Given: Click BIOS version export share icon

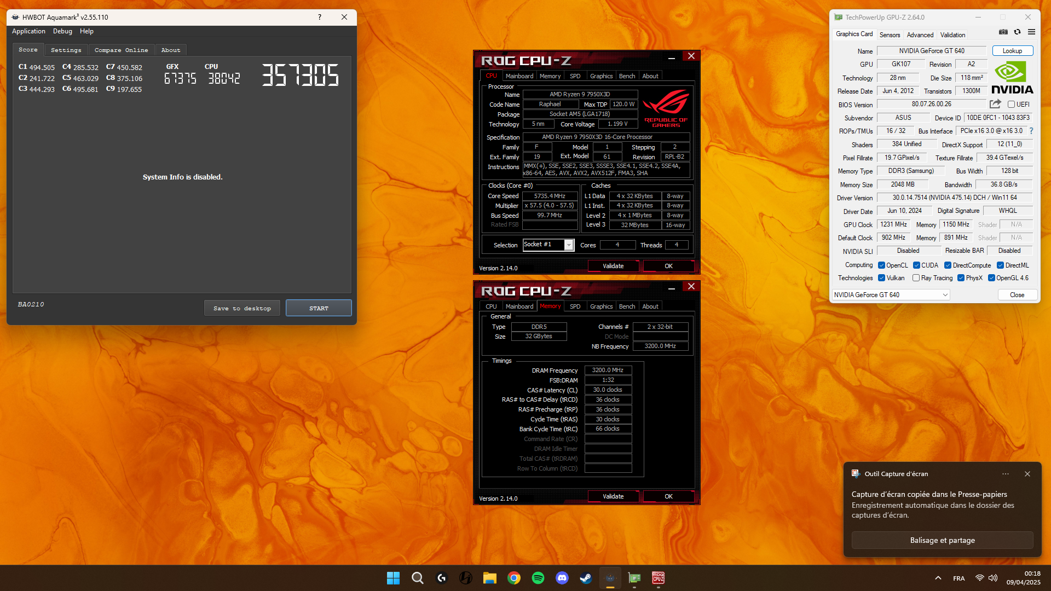Looking at the screenshot, I should [x=995, y=104].
